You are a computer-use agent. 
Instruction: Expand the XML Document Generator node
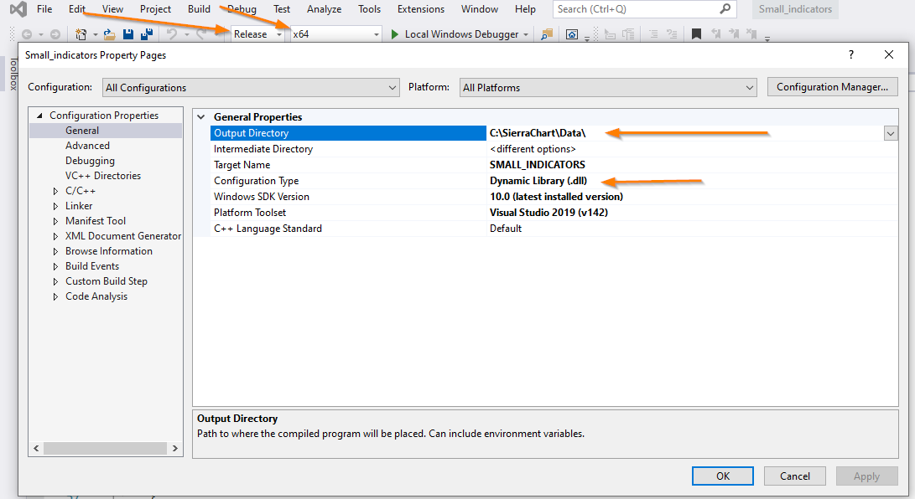[x=55, y=236]
